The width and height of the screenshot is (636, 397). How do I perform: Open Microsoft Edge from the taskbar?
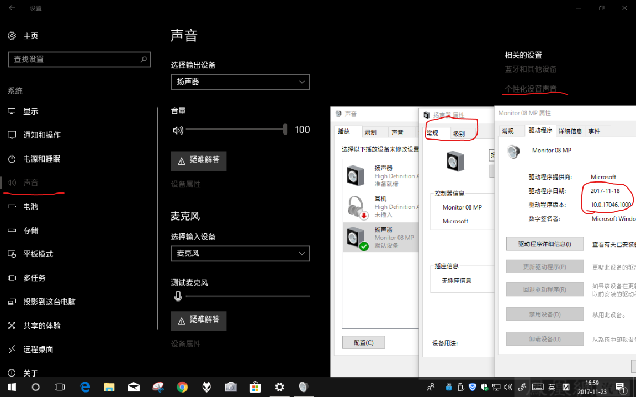coord(85,387)
